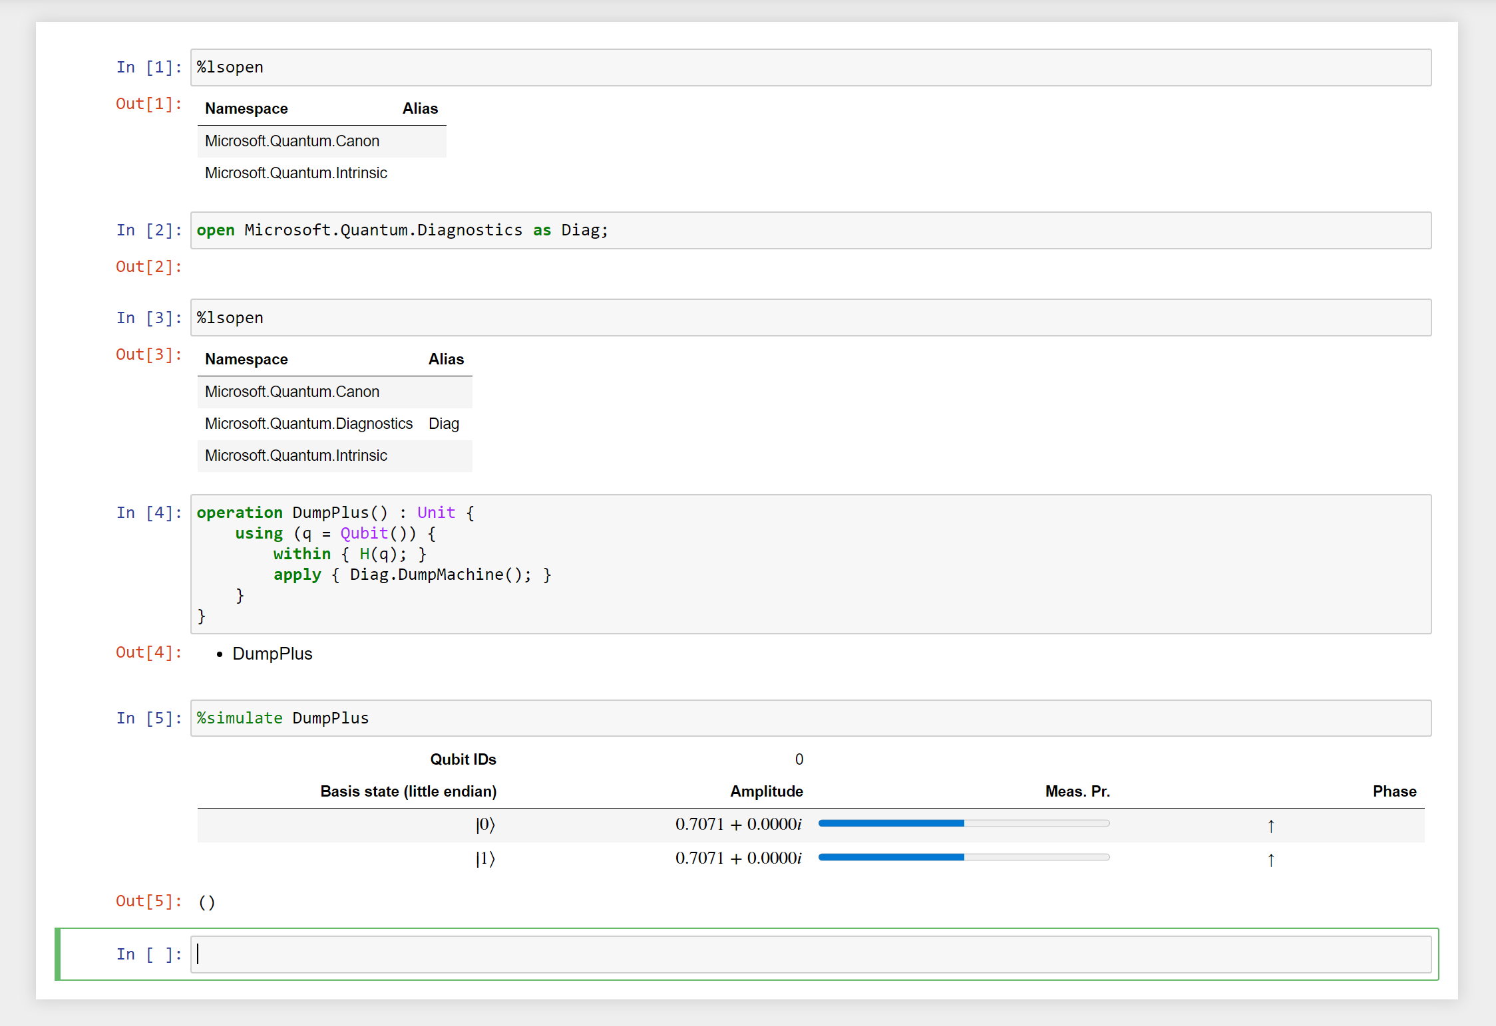Click the In [3] prompt beside %lsopen
This screenshot has height=1026, width=1496.
point(149,317)
